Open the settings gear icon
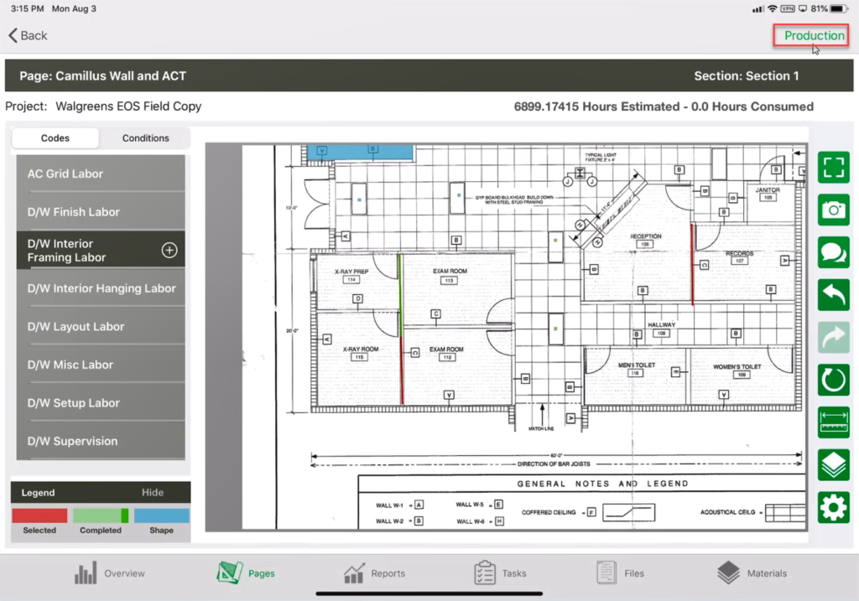Viewport: 859px width, 601px height. (833, 508)
